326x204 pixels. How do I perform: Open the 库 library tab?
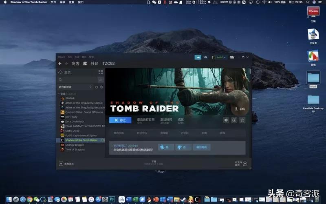pyautogui.click(x=85, y=64)
